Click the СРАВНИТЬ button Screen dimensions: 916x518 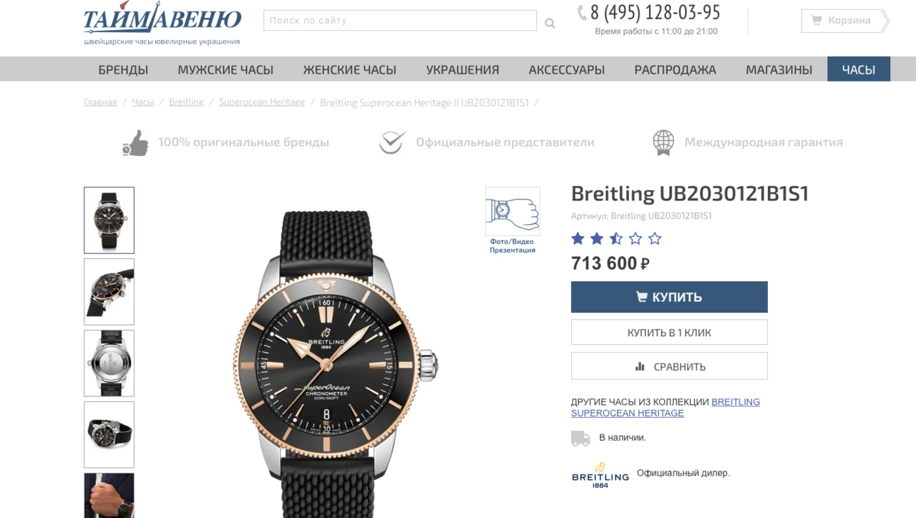[669, 366]
